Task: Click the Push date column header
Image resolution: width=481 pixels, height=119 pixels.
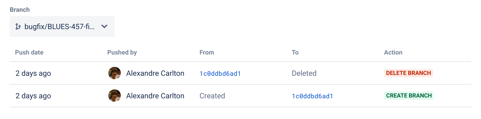Action: pos(29,52)
